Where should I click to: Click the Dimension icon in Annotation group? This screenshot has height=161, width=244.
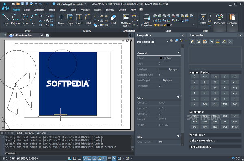(134, 16)
